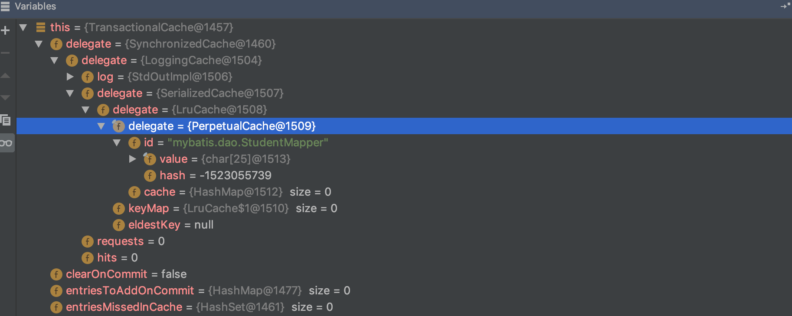Screen dimensions: 792x316
Task: Click the move watch down arrow icon
Action: coord(5,98)
